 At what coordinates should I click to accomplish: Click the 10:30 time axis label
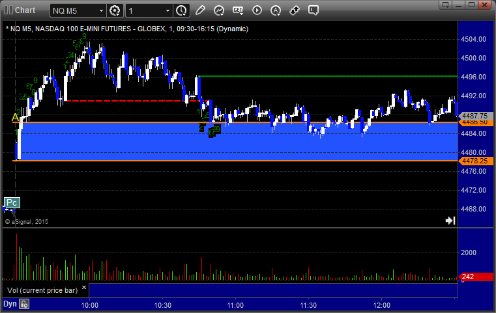(x=162, y=305)
